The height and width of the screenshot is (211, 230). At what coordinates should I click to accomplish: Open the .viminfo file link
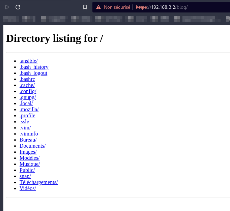point(29,134)
